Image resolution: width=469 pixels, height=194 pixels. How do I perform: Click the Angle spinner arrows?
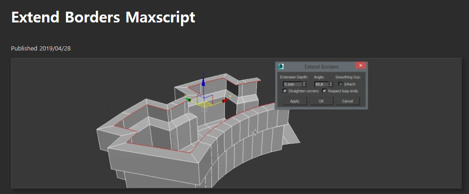(331, 84)
